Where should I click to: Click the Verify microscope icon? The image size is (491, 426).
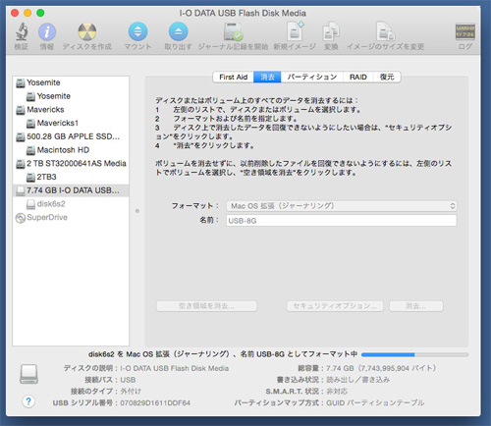(x=22, y=32)
